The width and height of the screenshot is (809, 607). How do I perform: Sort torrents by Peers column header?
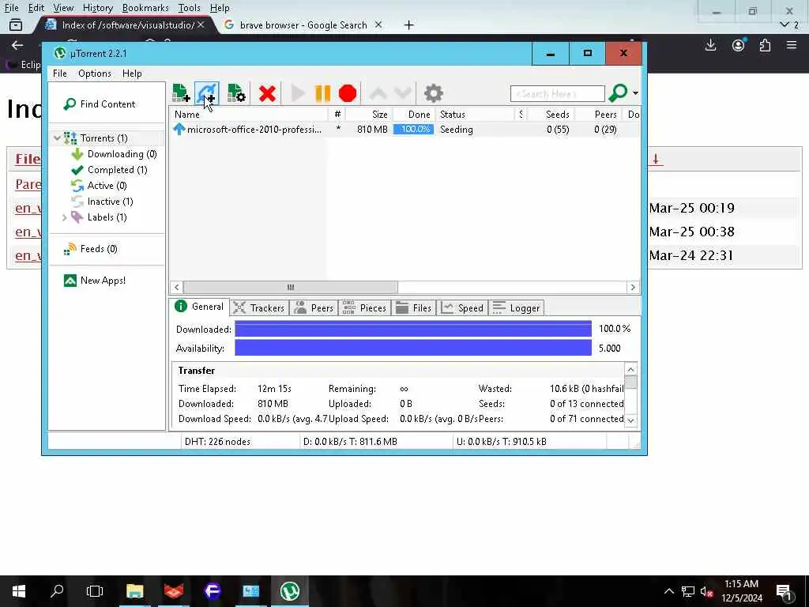(599, 115)
